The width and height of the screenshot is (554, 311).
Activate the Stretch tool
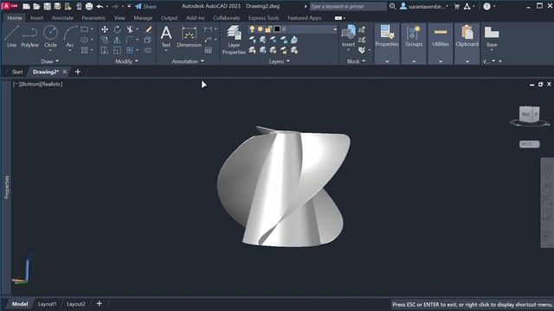[105, 50]
